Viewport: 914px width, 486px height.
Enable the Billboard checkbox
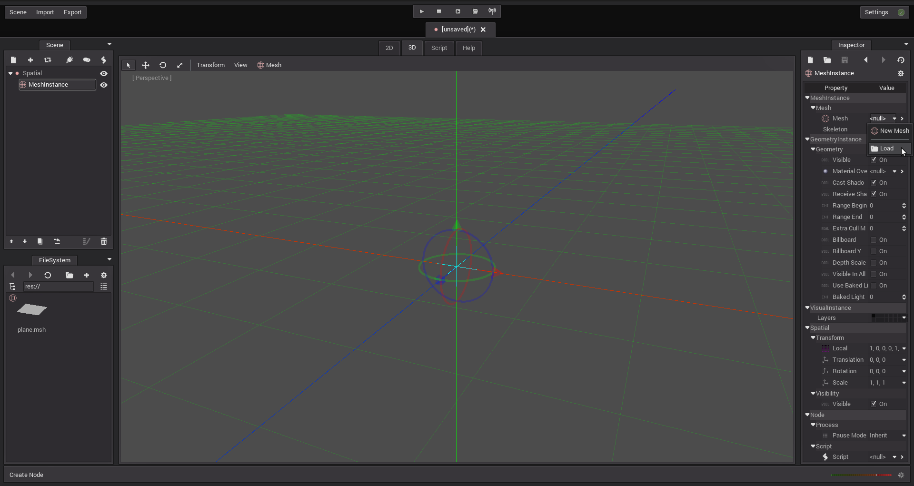874,240
